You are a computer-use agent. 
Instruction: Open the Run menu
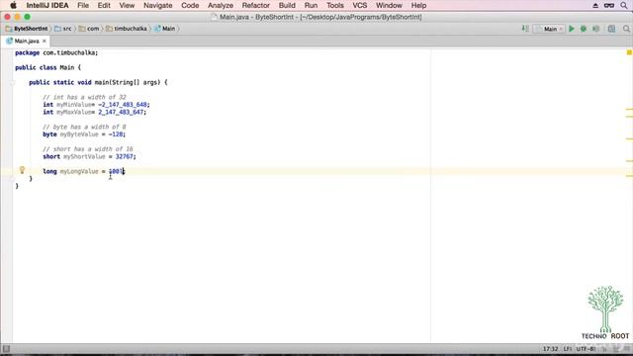(311, 5)
